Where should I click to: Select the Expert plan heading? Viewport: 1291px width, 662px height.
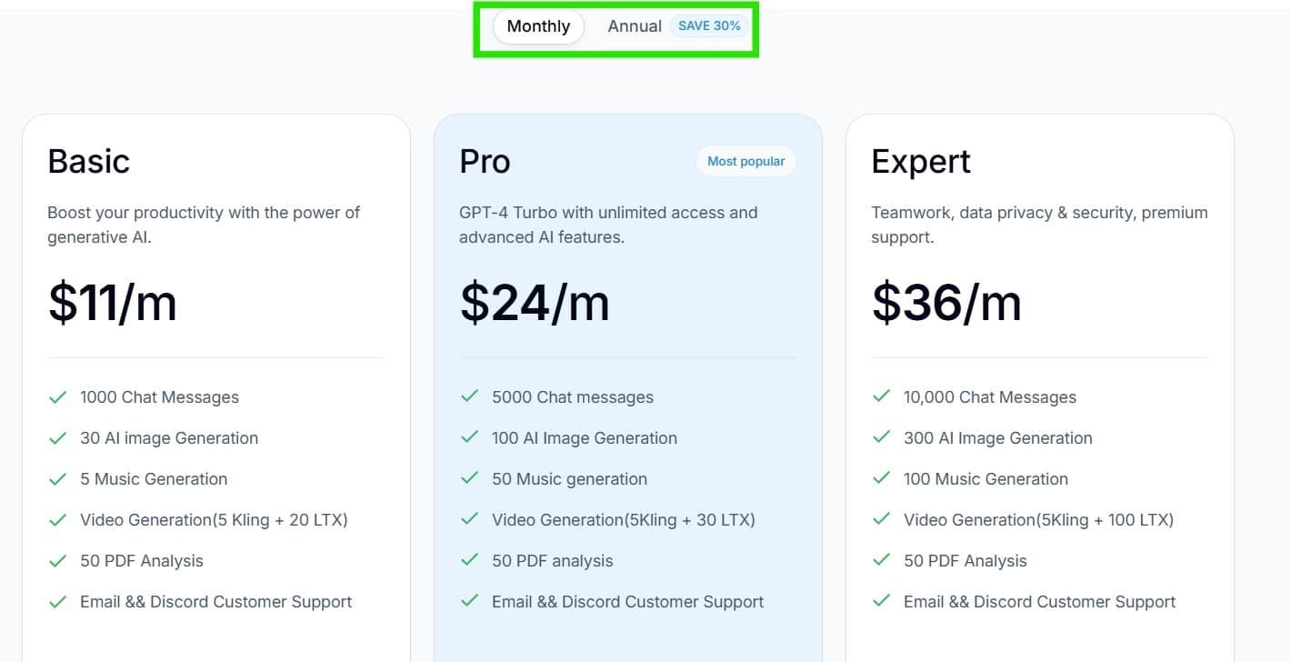tap(920, 161)
